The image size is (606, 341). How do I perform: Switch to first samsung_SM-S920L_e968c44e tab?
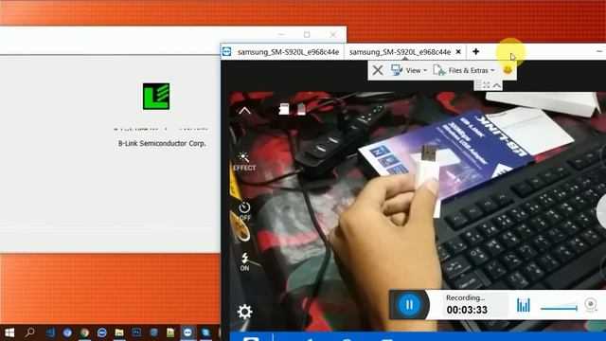tap(288, 52)
